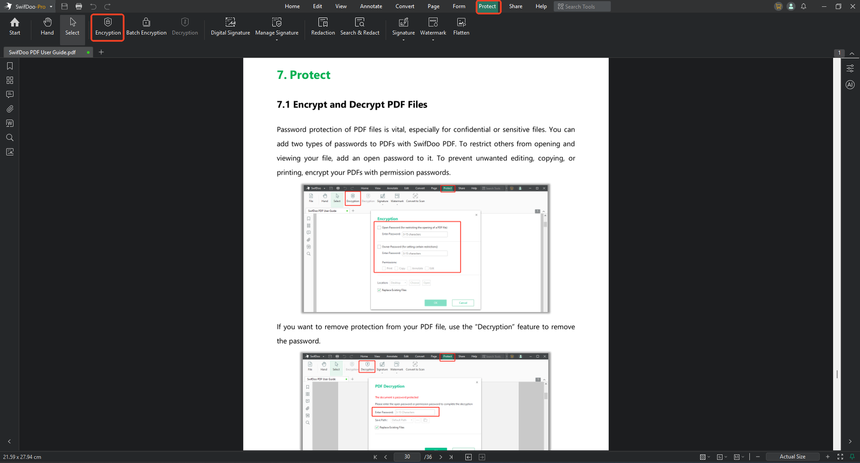Jump to last page
Screen dimensions: 860x463
[451, 457]
